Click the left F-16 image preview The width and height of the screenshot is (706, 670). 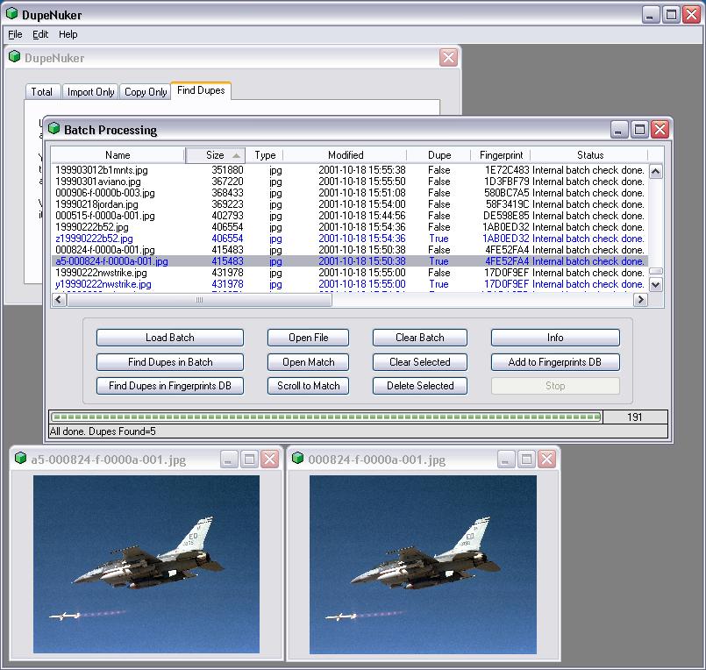146,564
